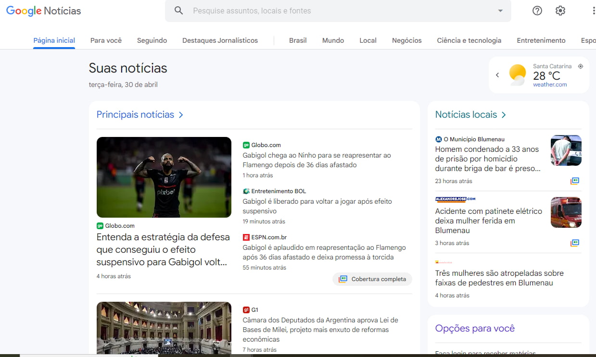596x357 pixels.
Task: Open Gabigol chega ao Ninho article
Action: tap(317, 160)
